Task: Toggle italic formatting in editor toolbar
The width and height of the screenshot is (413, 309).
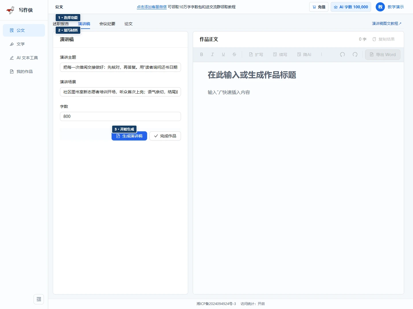Action: coord(213,54)
